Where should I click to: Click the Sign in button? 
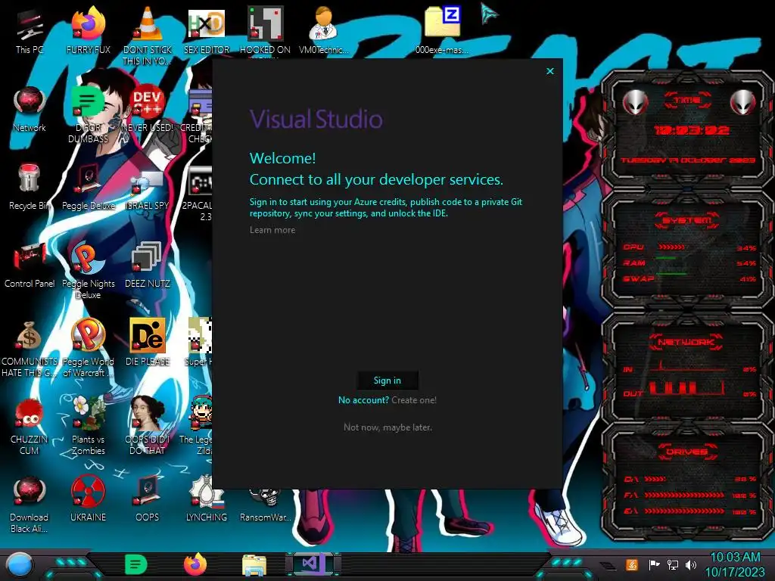point(387,381)
